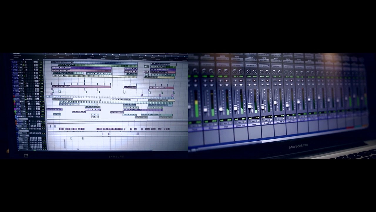The height and width of the screenshot is (212, 376).
Task: Open the 'no group' selector on Tom FX
Action: 264,66
